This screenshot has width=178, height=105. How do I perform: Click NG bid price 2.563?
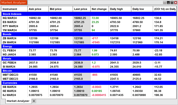(53, 55)
